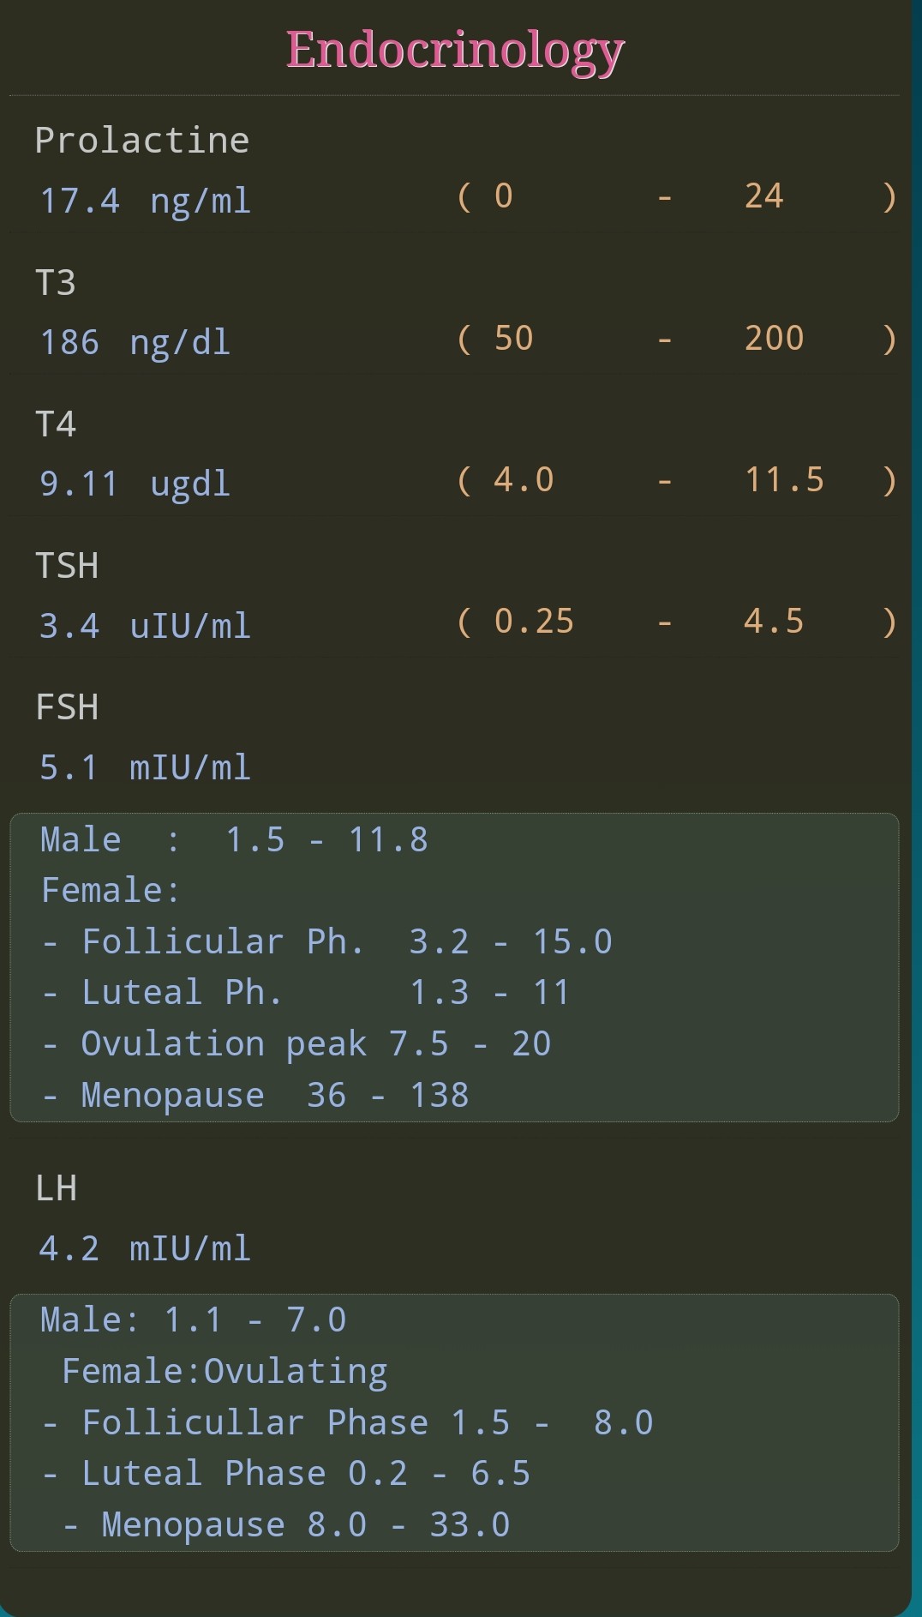This screenshot has height=1617, width=922.
Task: Select the LH test label
Action: pos(56,1188)
